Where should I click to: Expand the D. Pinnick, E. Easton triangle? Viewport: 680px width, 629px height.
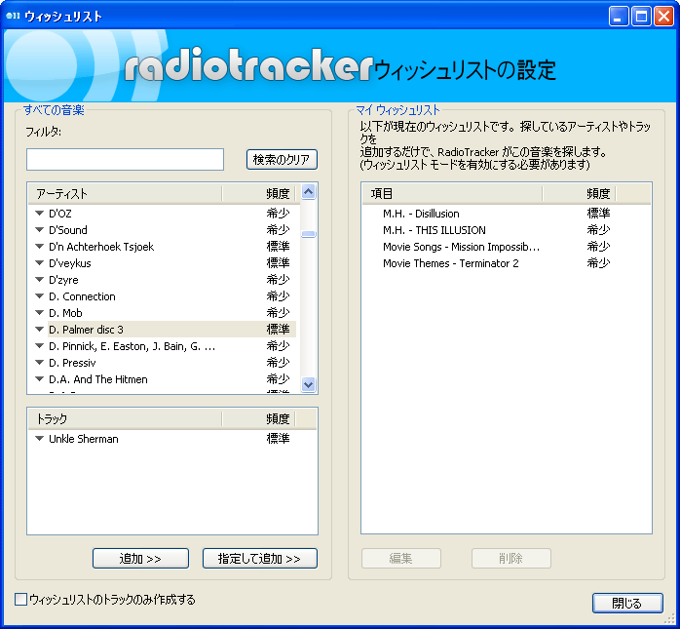tap(40, 346)
